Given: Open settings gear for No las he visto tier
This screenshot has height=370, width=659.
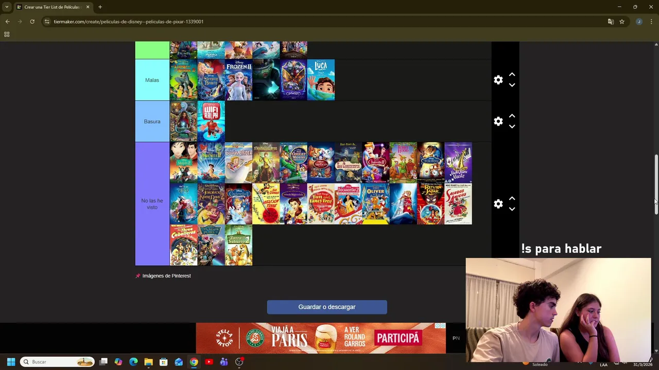Looking at the screenshot, I should coord(498,204).
